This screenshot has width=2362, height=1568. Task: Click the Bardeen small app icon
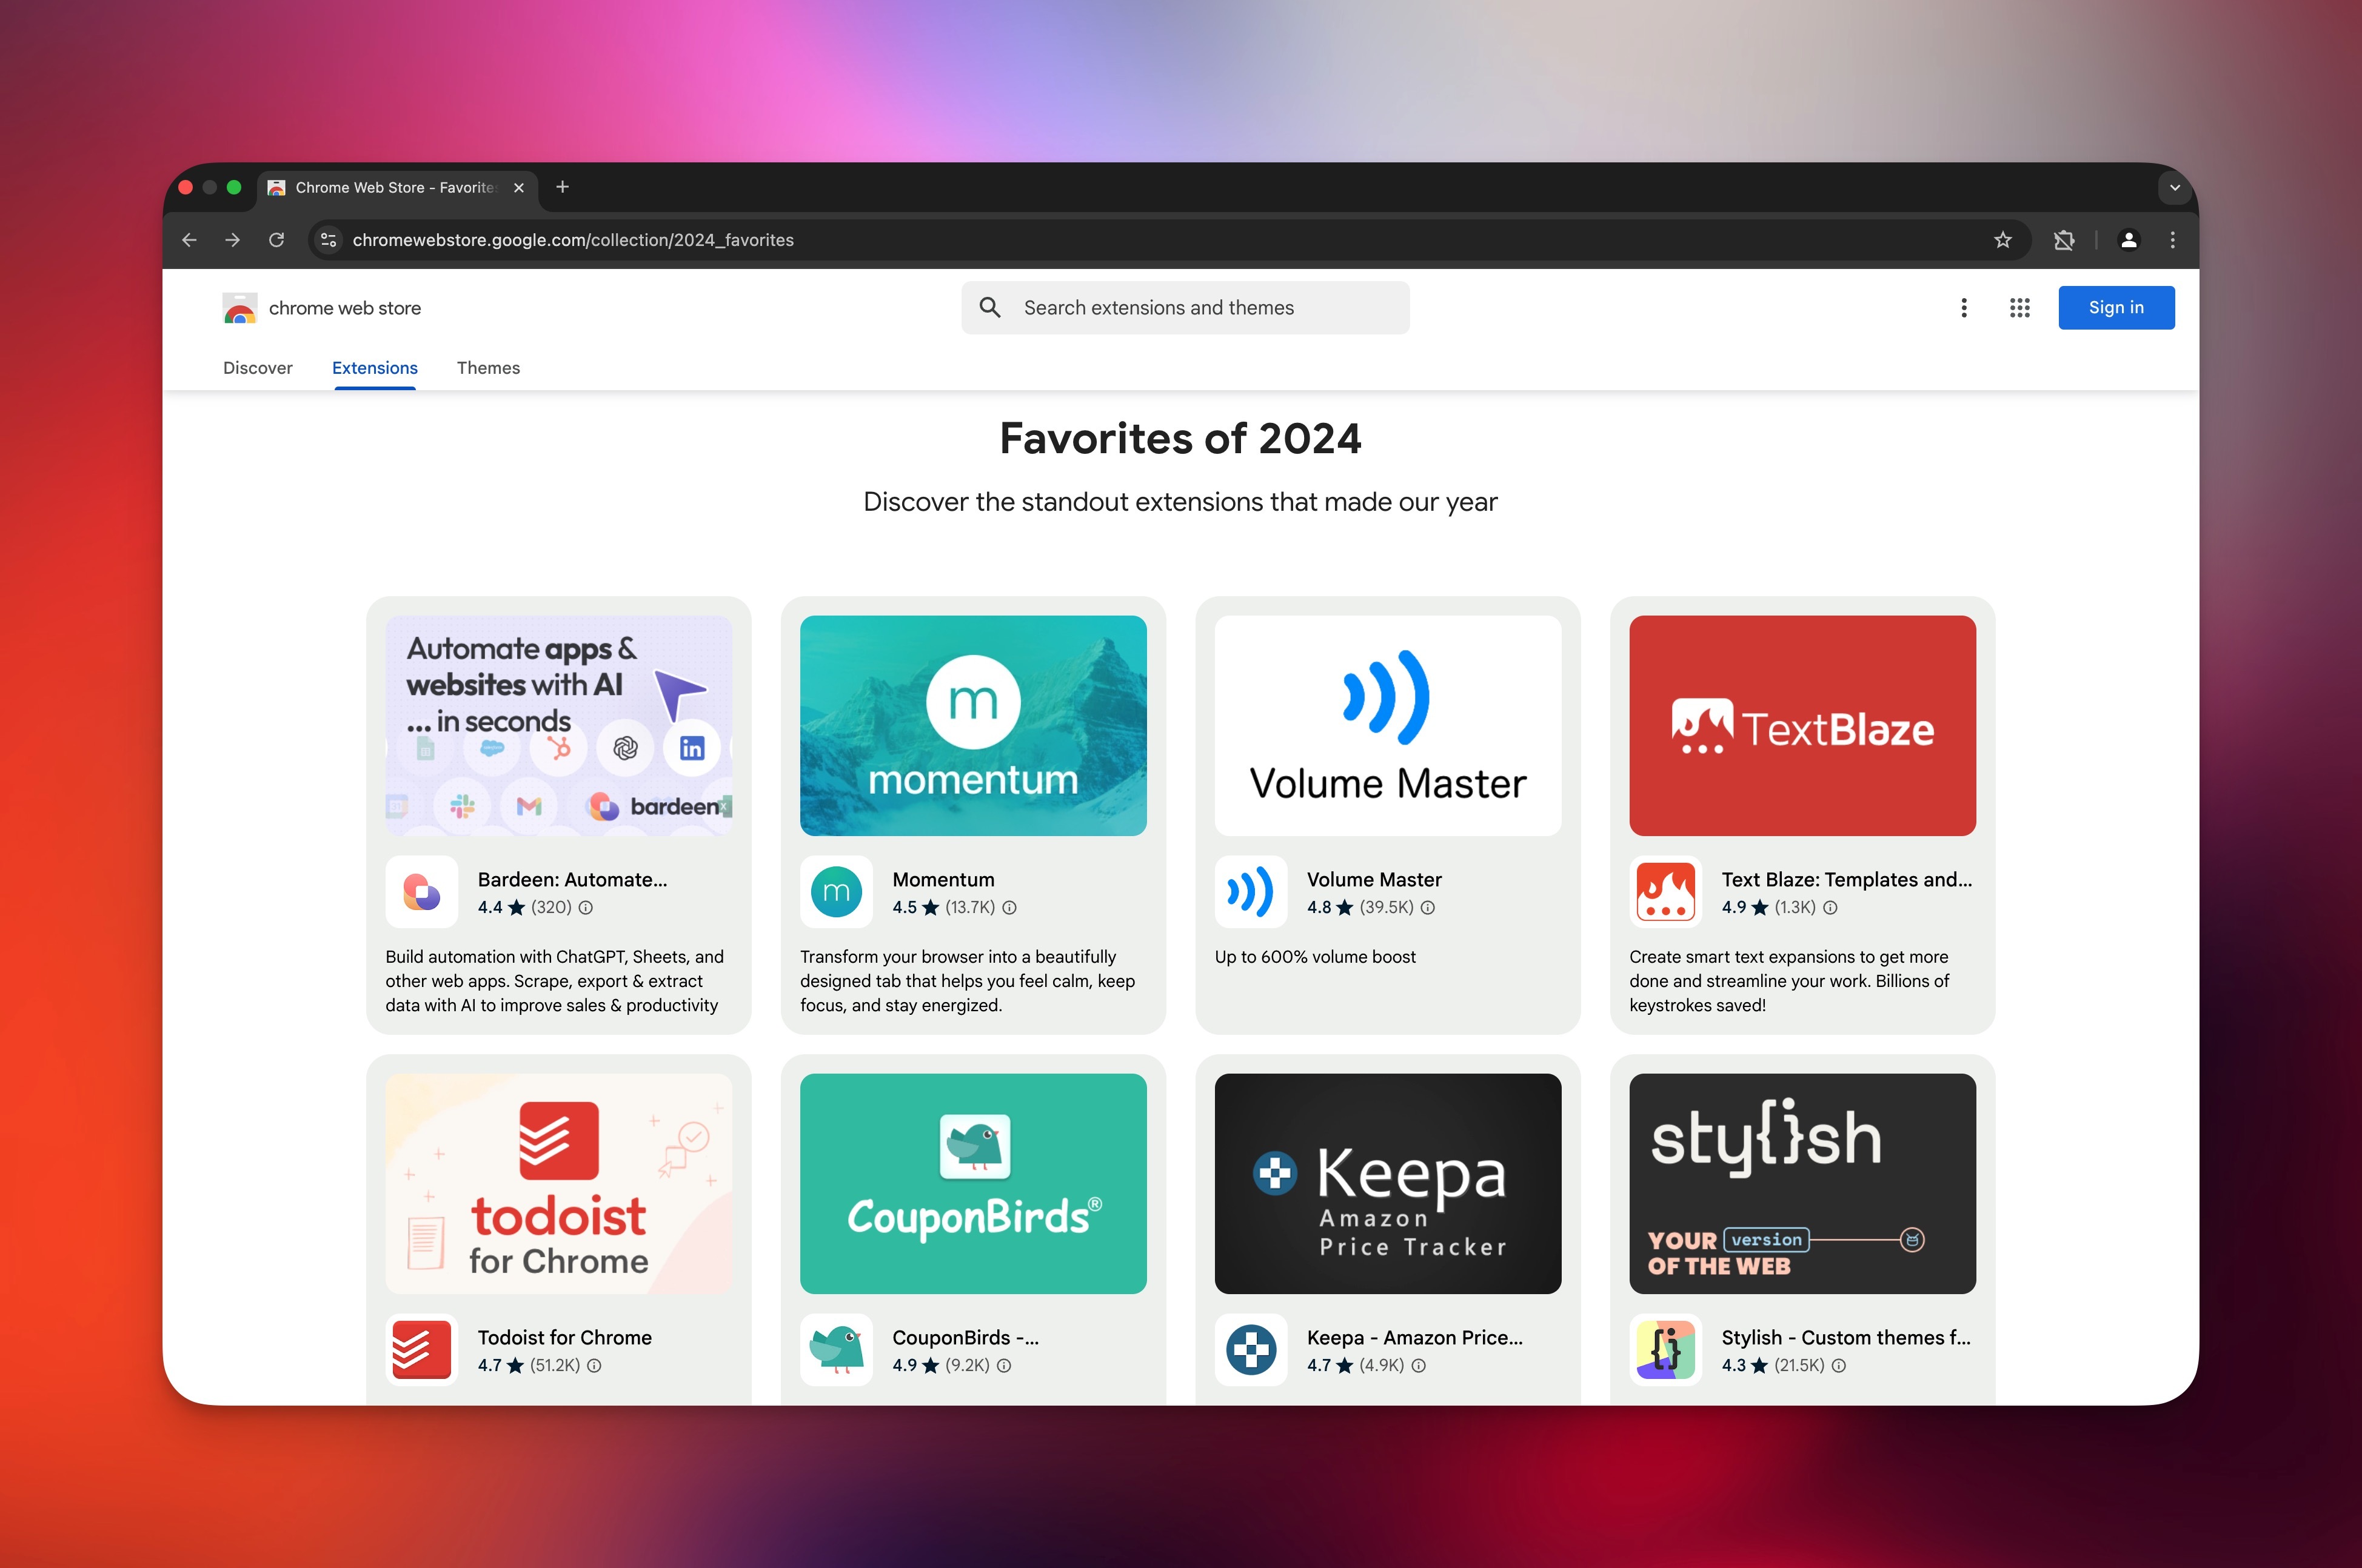(x=422, y=892)
